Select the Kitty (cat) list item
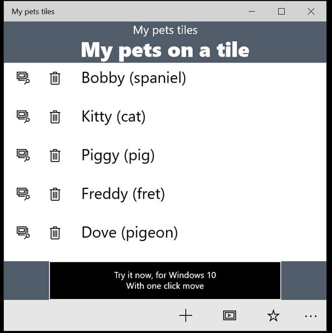The height and width of the screenshot is (333, 332). (114, 117)
